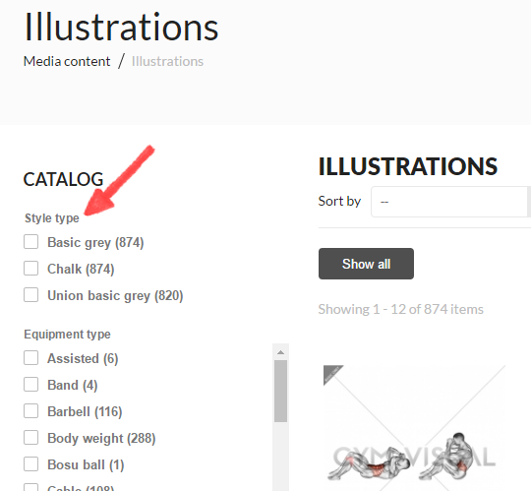
Task: Click the Show all button
Action: click(366, 264)
